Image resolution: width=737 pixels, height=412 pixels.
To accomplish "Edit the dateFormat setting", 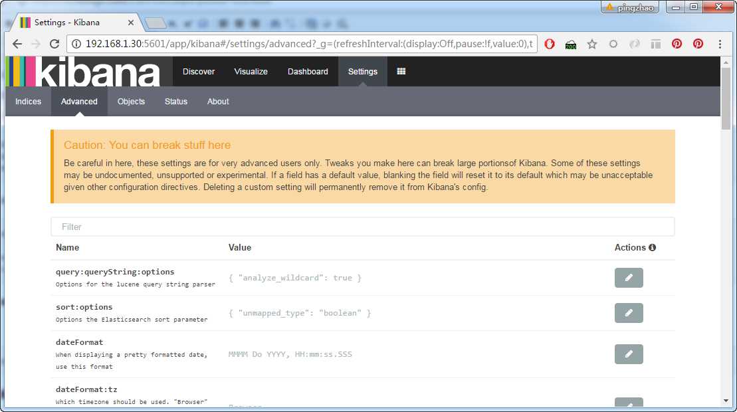I will pyautogui.click(x=629, y=354).
